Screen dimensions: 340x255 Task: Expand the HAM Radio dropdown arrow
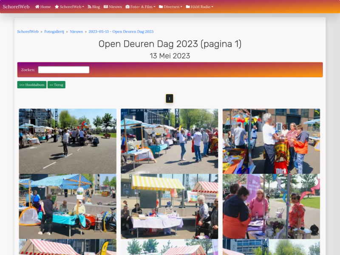[212, 7]
